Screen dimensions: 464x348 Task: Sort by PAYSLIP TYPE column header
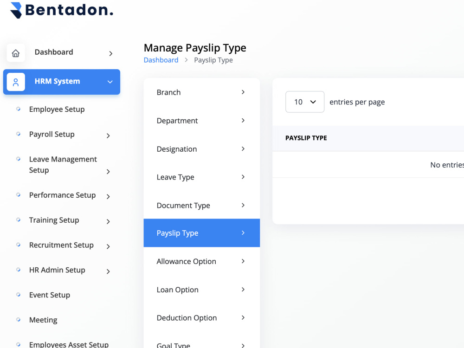click(306, 138)
